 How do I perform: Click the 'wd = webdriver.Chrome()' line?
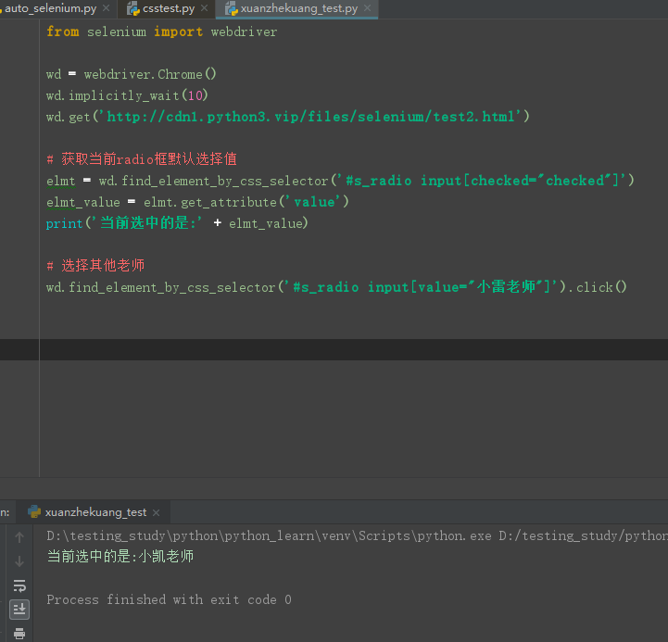click(132, 74)
